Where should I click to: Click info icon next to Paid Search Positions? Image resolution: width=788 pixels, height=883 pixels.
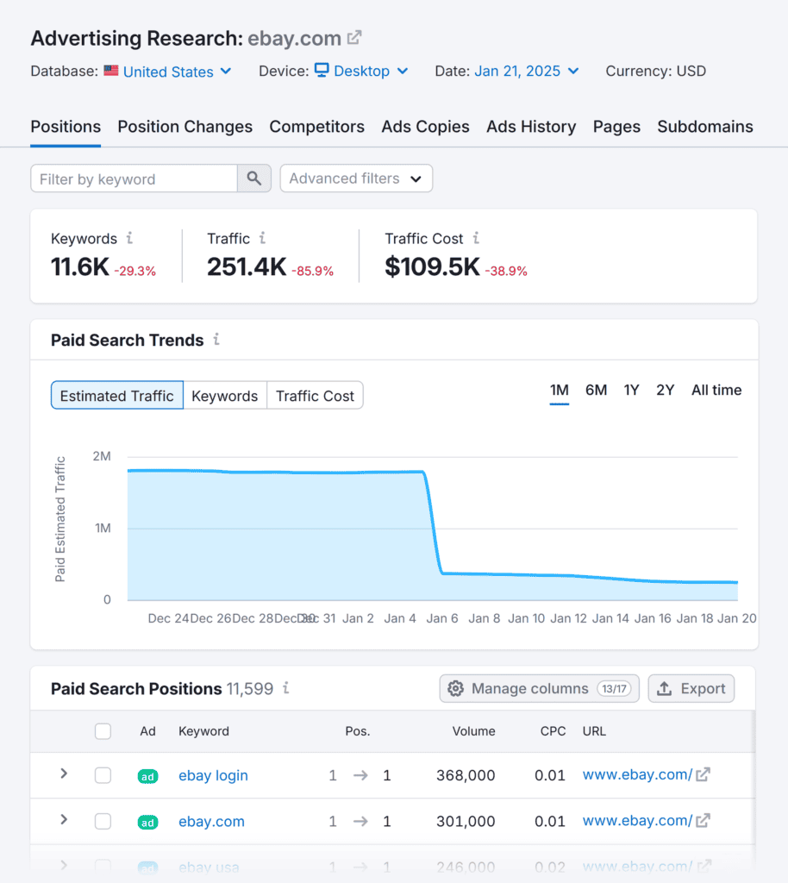tap(285, 688)
